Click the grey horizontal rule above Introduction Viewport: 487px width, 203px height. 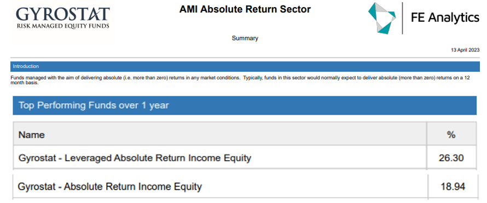pos(245,58)
